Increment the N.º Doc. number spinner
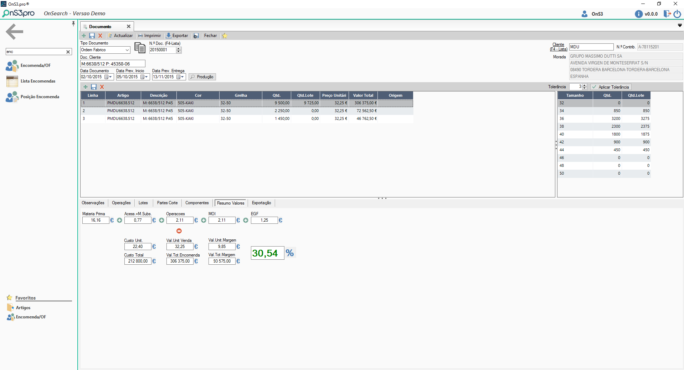 click(179, 48)
